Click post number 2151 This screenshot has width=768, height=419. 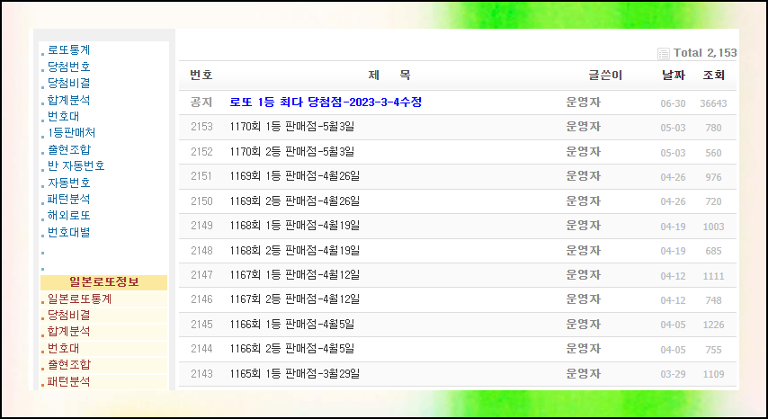201,176
